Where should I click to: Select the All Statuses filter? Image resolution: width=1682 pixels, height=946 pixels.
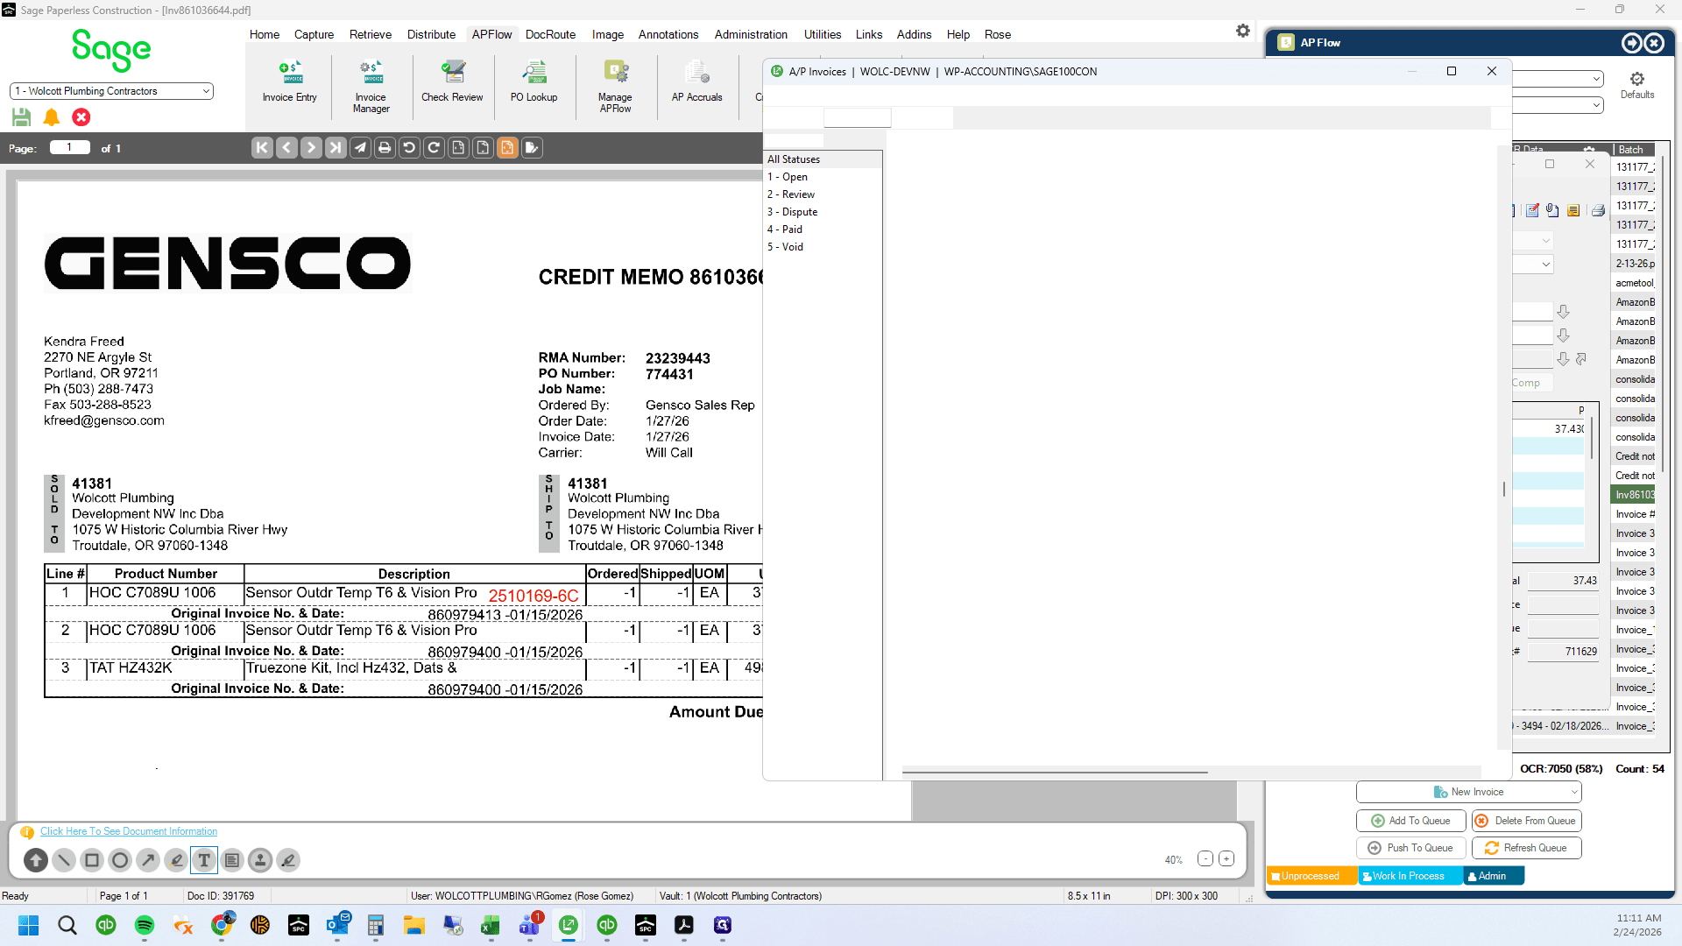point(823,159)
